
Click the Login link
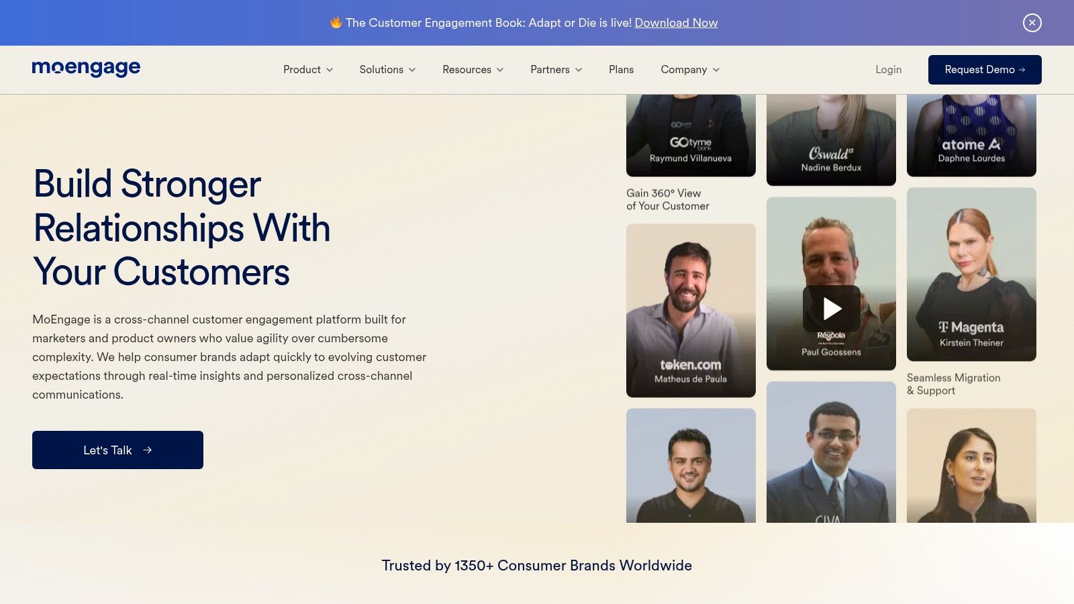click(x=888, y=70)
